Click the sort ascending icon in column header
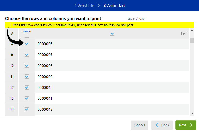This screenshot has height=132, width=199. pyautogui.click(x=184, y=34)
